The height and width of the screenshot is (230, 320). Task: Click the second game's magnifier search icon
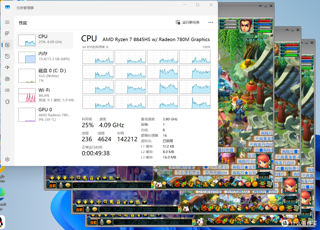(105, 202)
